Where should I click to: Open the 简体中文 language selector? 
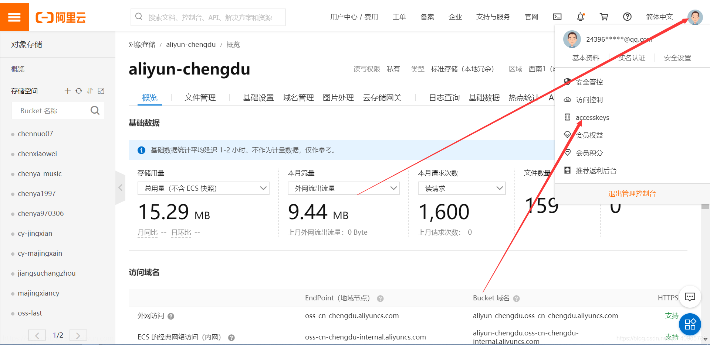point(659,17)
